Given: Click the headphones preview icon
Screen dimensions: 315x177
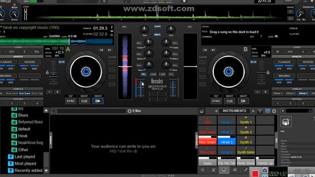Looking at the screenshot, I should 310,111.
